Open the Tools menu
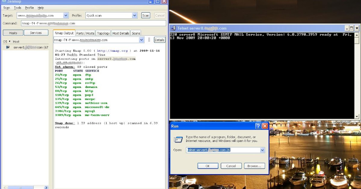Image resolution: width=361 pixels, height=189 pixels. pos(17,8)
